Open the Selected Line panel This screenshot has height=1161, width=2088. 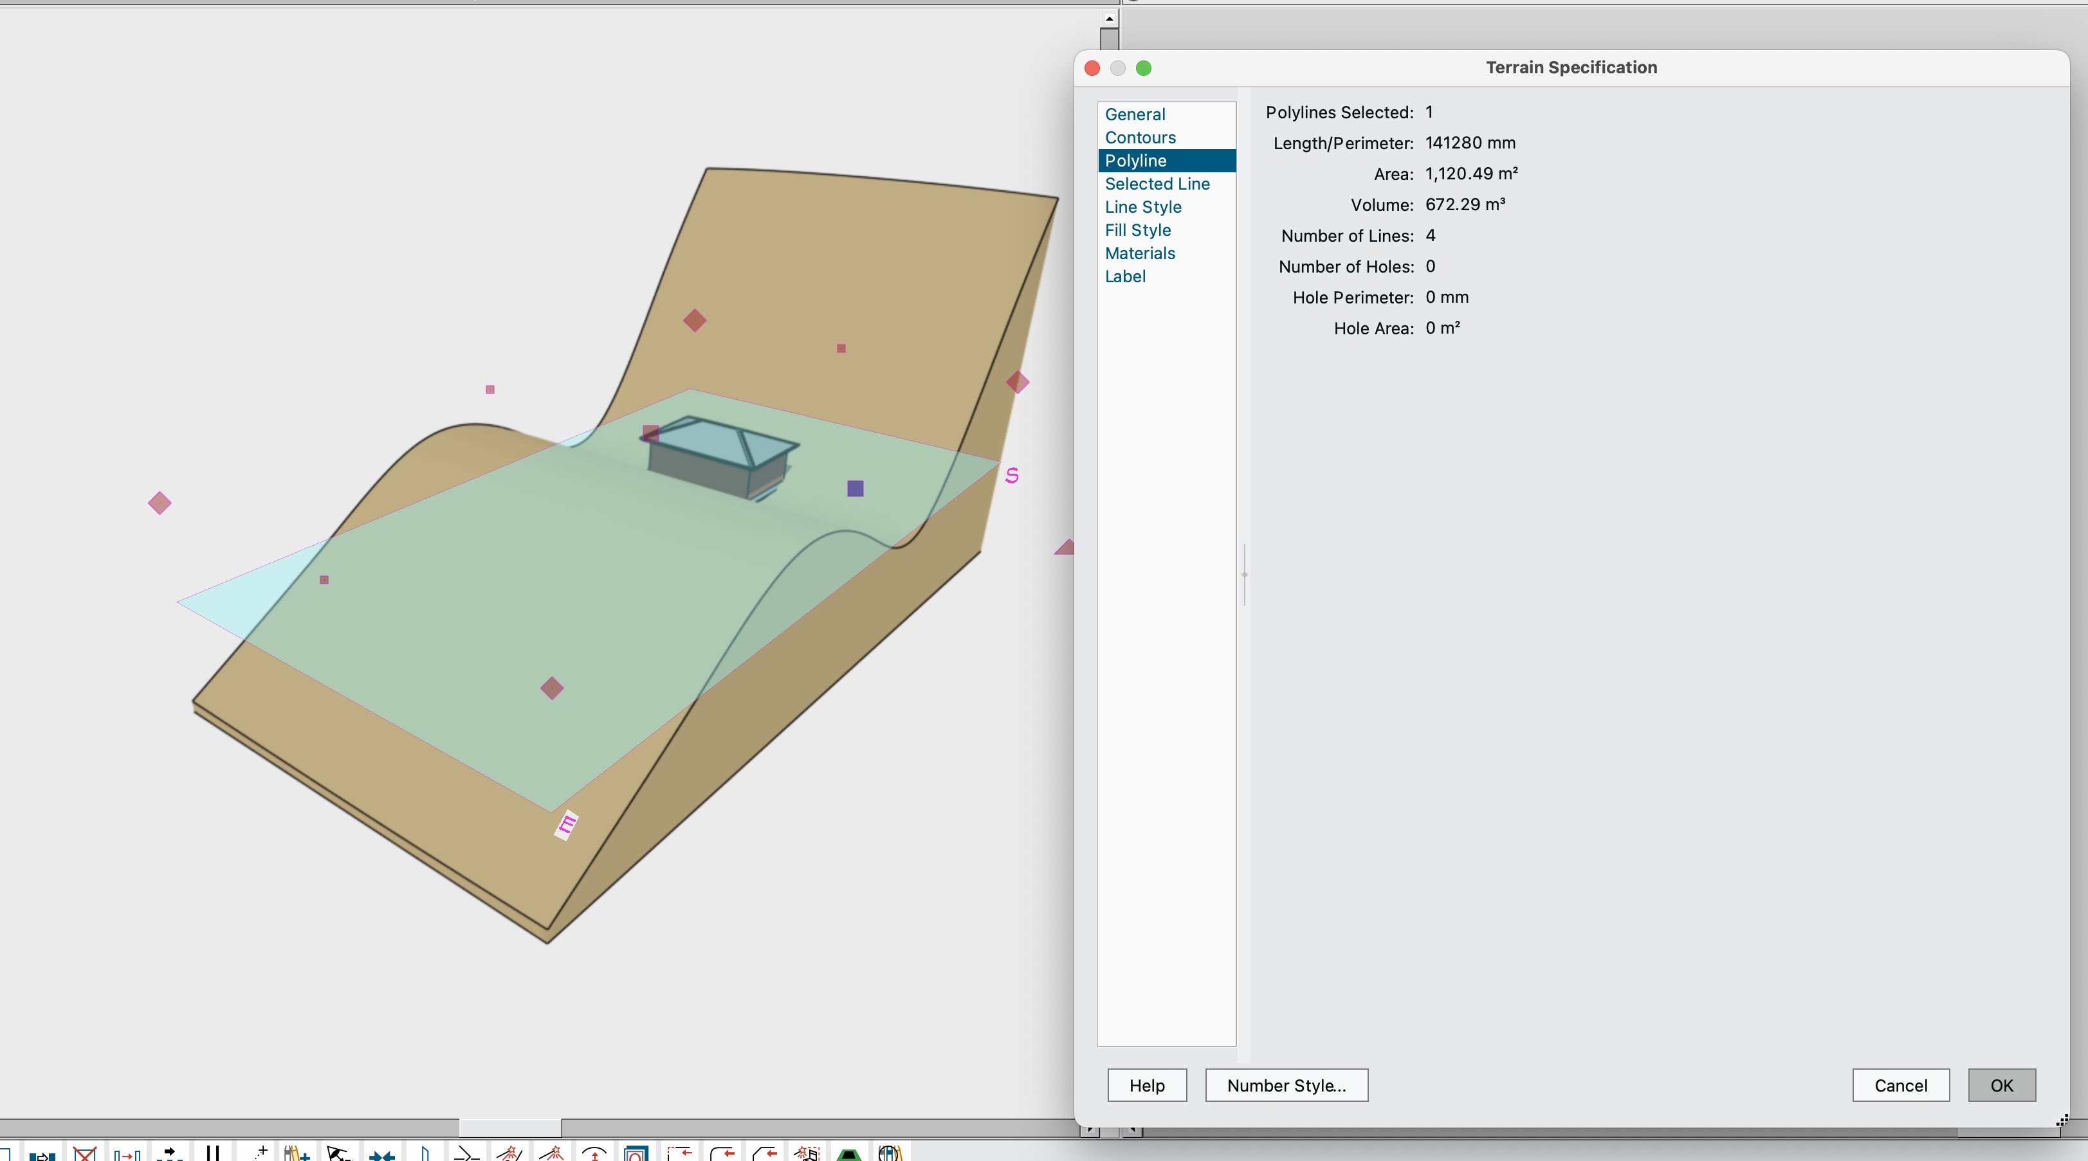[x=1157, y=184]
